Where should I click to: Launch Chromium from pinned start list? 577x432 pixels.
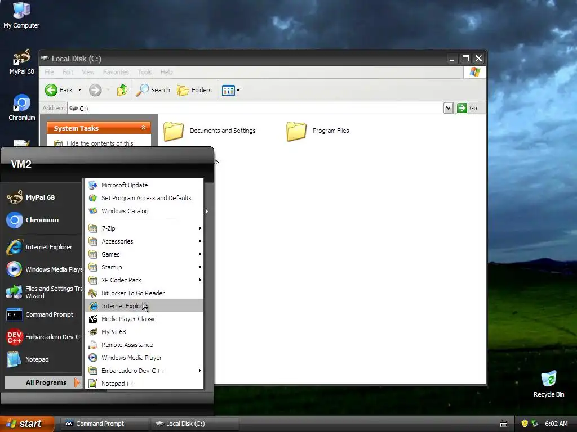pos(42,220)
